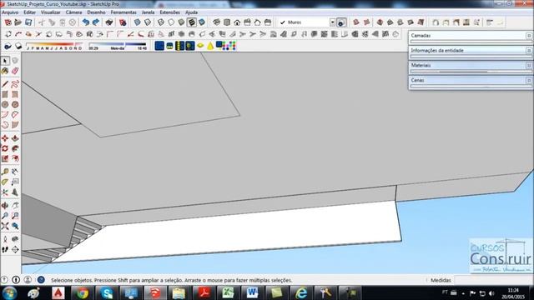The width and height of the screenshot is (534, 300).
Task: Expand the Cenas panel
Action: point(471,80)
